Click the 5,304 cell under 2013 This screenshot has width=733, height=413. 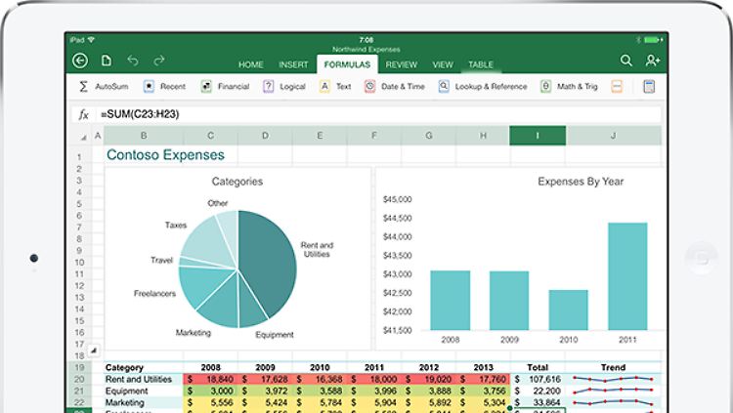[483, 402]
